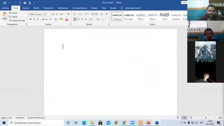Toggle underline S formatting
The image size is (224, 126).
(x=38, y=19)
